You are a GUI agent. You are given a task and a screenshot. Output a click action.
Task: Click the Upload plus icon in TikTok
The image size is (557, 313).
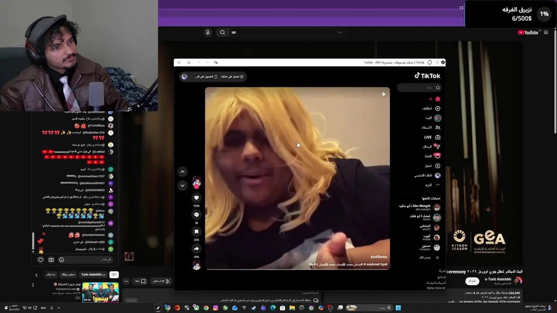438,166
